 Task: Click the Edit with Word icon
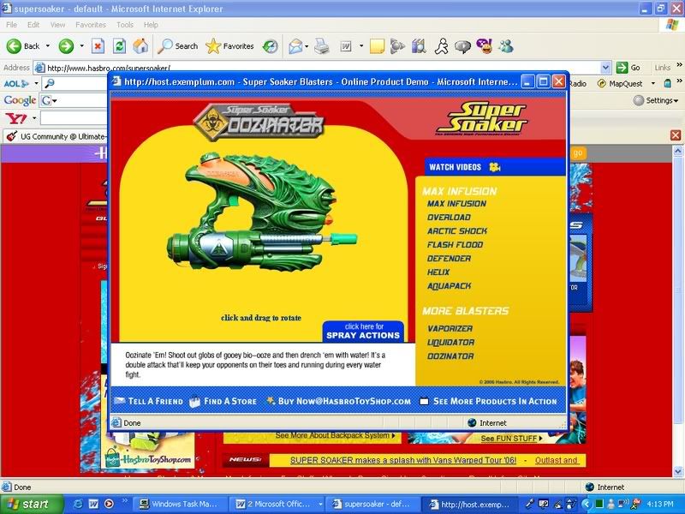tap(346, 46)
